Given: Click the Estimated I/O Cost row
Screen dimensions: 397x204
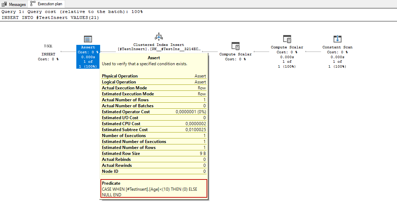Looking at the screenshot, I should pyautogui.click(x=154, y=117).
